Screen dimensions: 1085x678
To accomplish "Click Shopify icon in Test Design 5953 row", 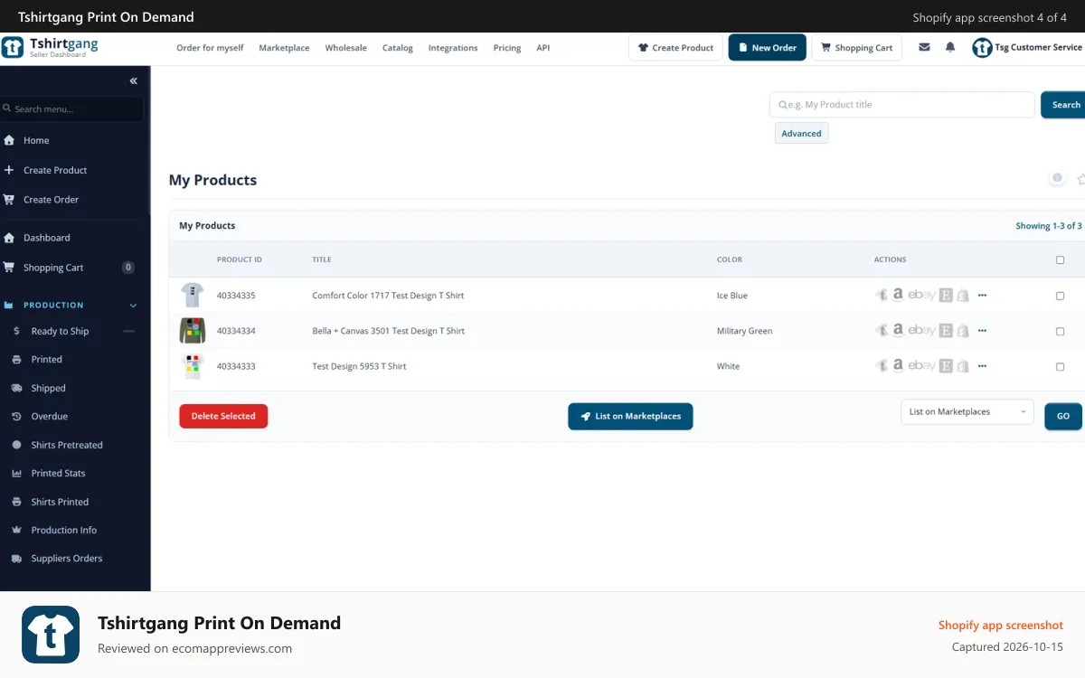I will tap(963, 366).
